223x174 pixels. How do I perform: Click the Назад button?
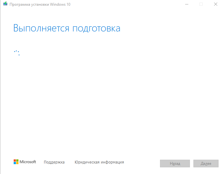[x=175, y=164]
